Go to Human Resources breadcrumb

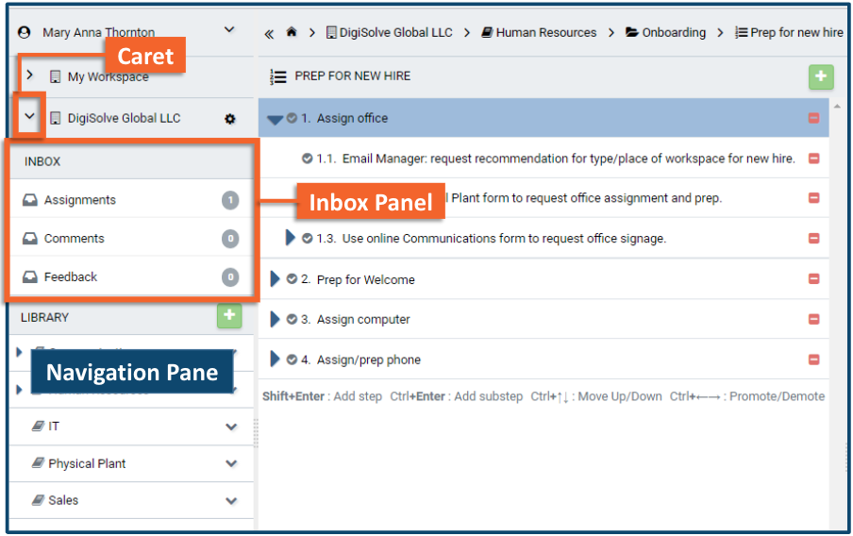click(539, 33)
